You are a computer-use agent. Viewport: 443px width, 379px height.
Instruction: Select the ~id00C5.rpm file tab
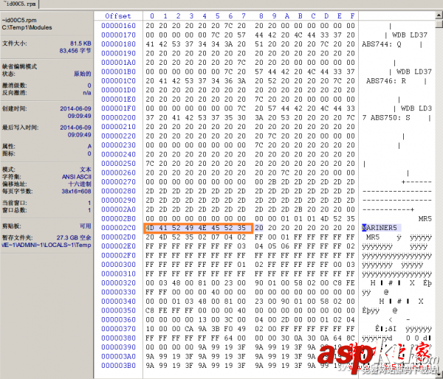[19, 4]
